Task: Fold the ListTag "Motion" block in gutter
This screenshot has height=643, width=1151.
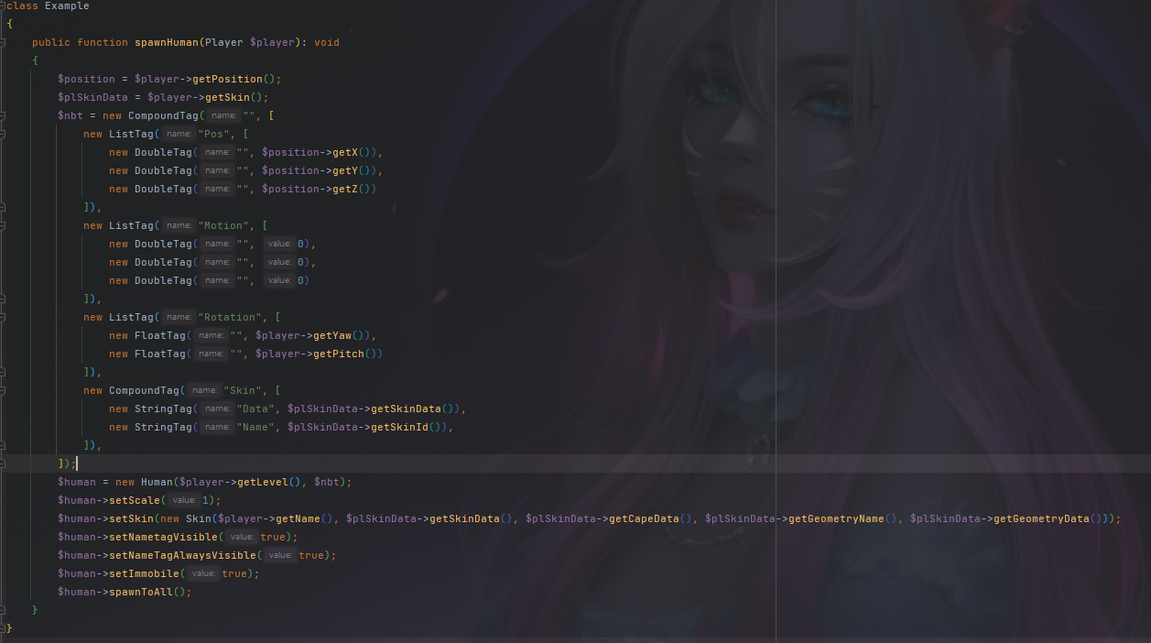Action: pyautogui.click(x=4, y=225)
